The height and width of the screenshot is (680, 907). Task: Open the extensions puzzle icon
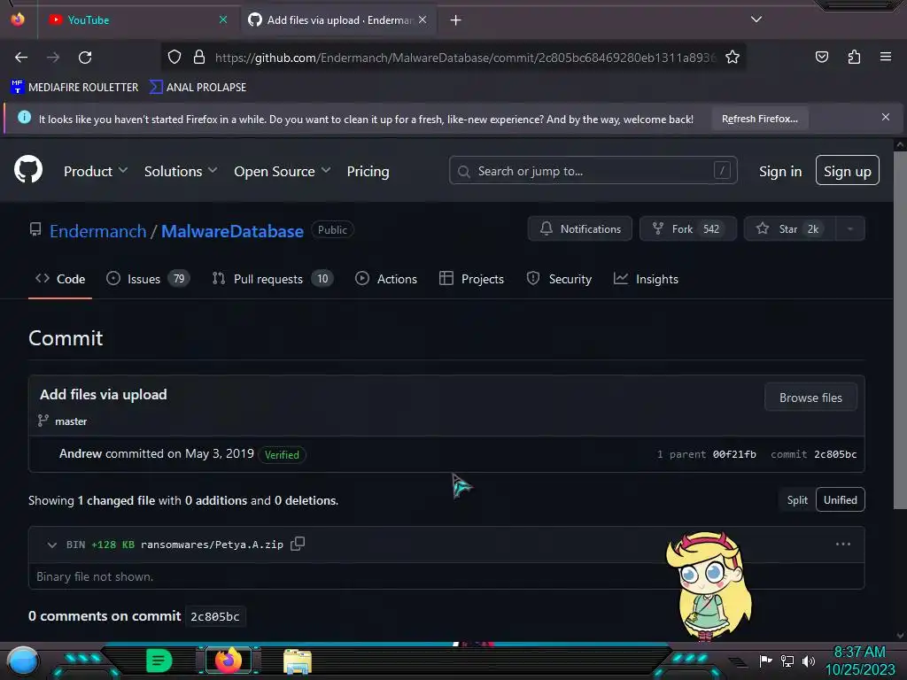tap(854, 57)
